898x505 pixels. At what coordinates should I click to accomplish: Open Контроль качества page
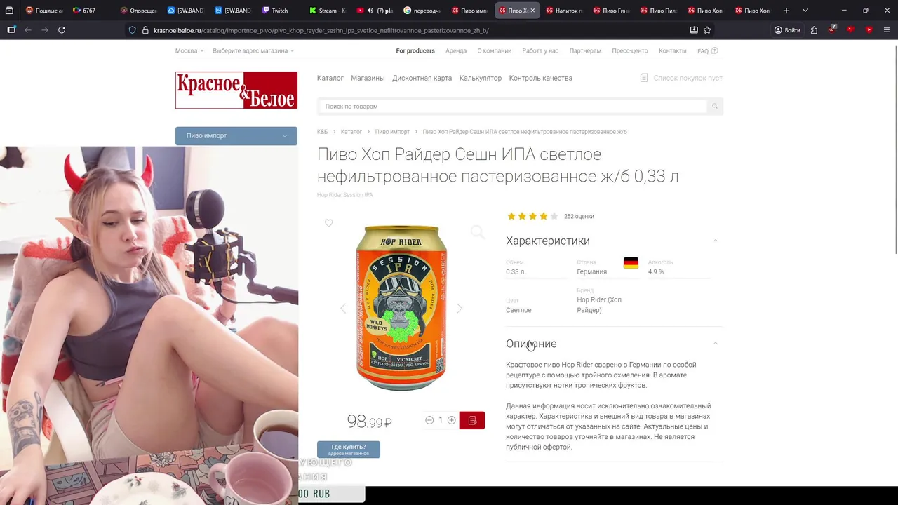[541, 78]
